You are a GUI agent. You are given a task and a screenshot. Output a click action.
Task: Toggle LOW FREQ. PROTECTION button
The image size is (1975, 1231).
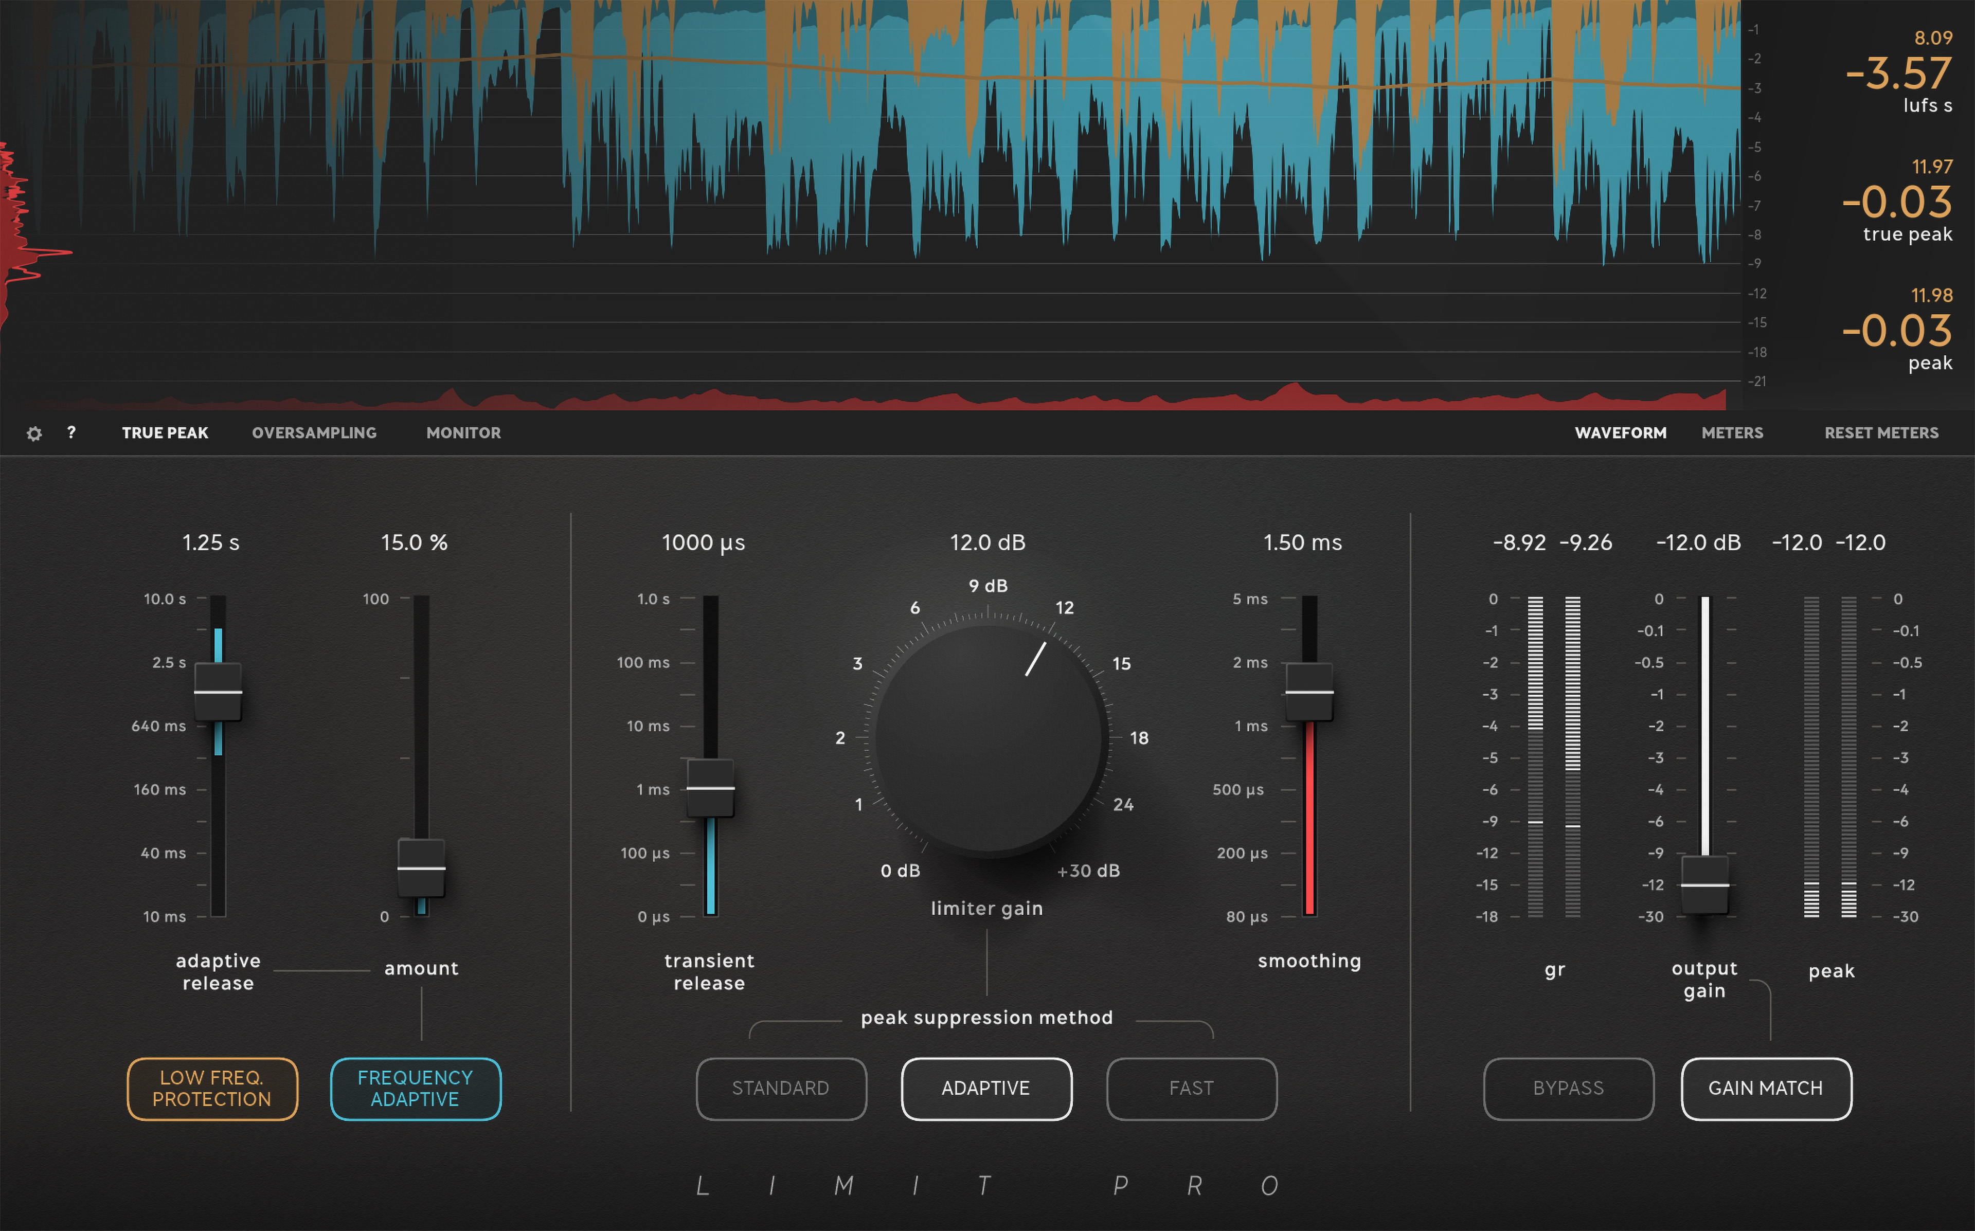pos(212,1089)
